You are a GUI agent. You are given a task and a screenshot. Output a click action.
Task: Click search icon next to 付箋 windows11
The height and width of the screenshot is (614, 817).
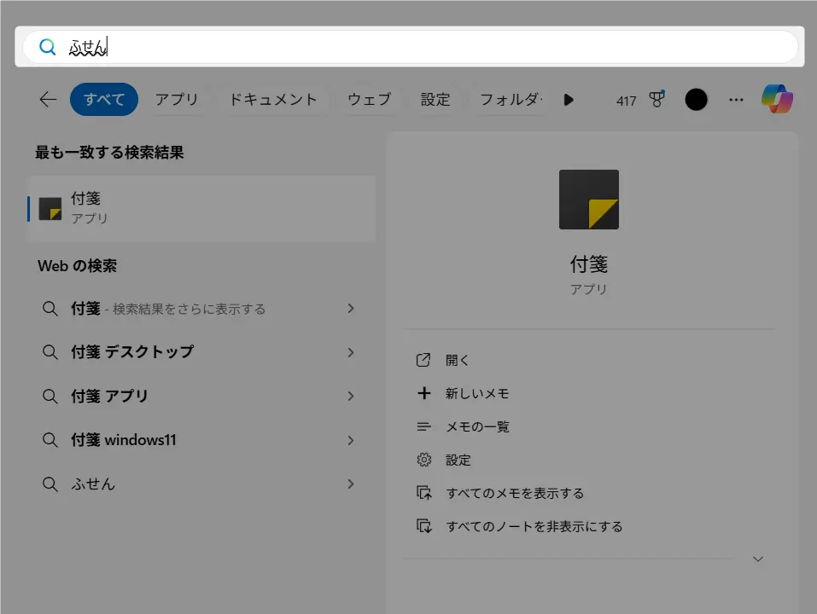50,440
